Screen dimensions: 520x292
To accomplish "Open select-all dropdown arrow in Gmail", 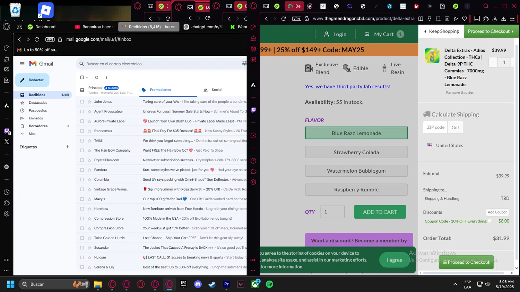I will pyautogui.click(x=87, y=77).
